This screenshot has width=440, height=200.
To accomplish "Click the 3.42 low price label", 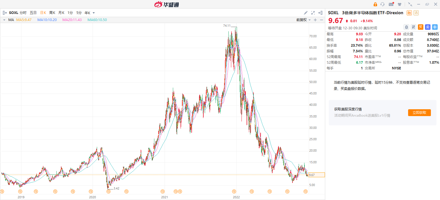I will tap(116, 188).
